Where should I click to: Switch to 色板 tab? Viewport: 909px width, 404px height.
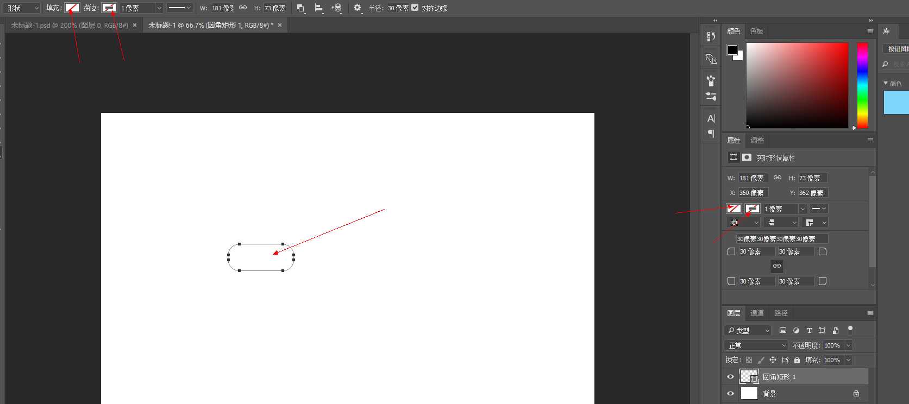click(x=756, y=31)
